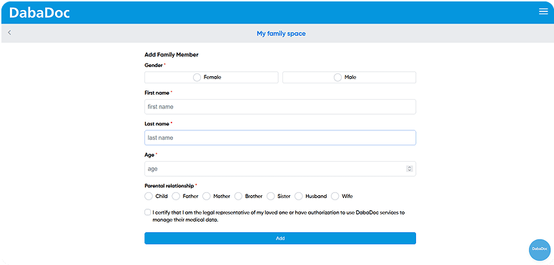Screen dimensions: 554x265
Task: Focus the last name input field
Action: click(x=280, y=137)
